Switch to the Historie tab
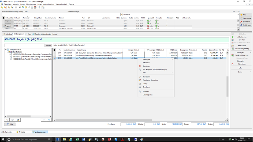Screen dimensions: 253x142 tap(54, 34)
